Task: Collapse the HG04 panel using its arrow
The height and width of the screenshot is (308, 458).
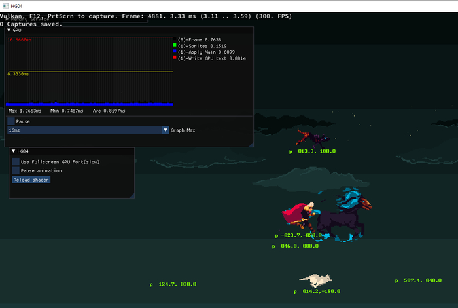Action: pyautogui.click(x=14, y=151)
